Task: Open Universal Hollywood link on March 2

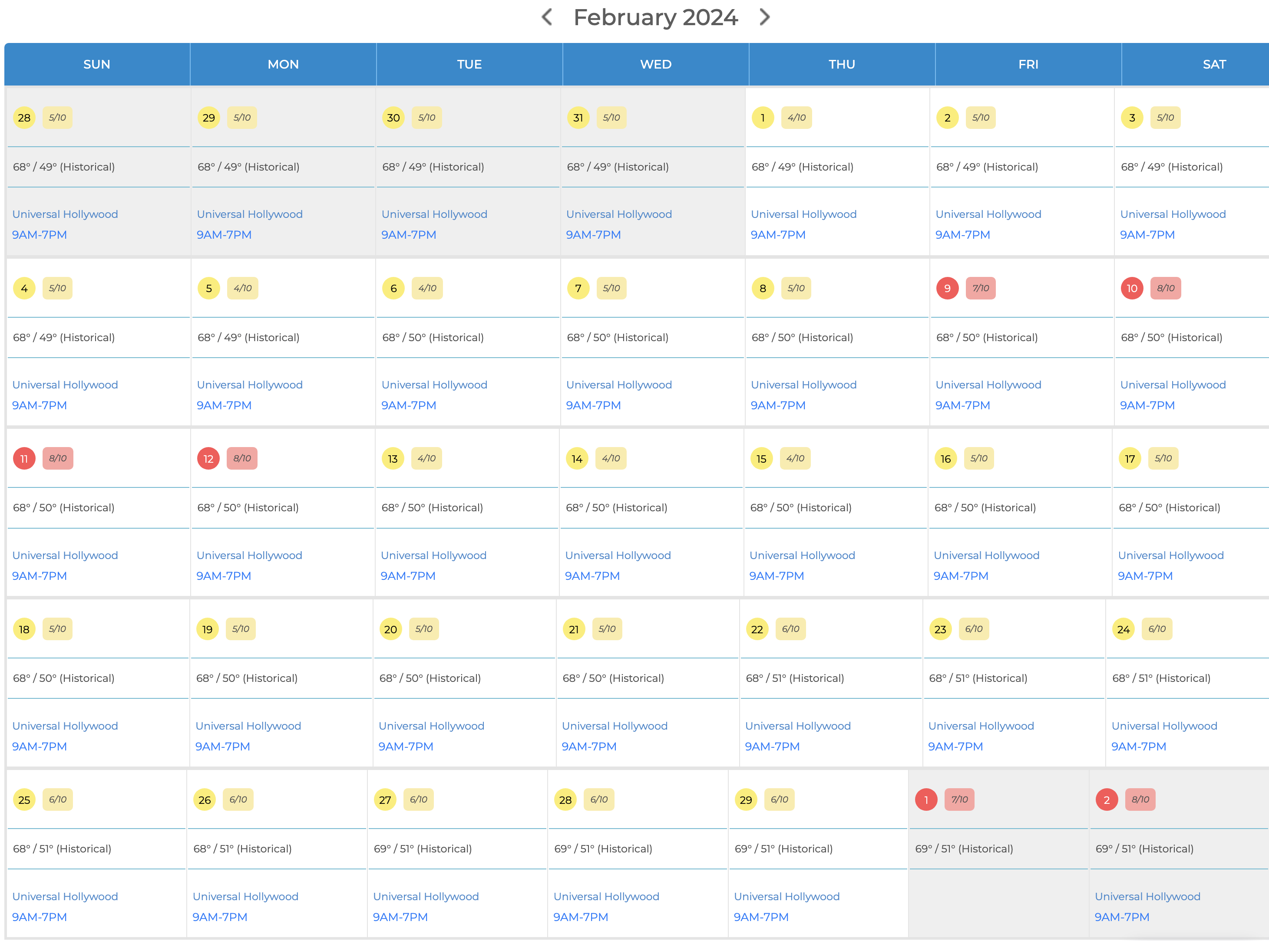Action: coord(1147,896)
